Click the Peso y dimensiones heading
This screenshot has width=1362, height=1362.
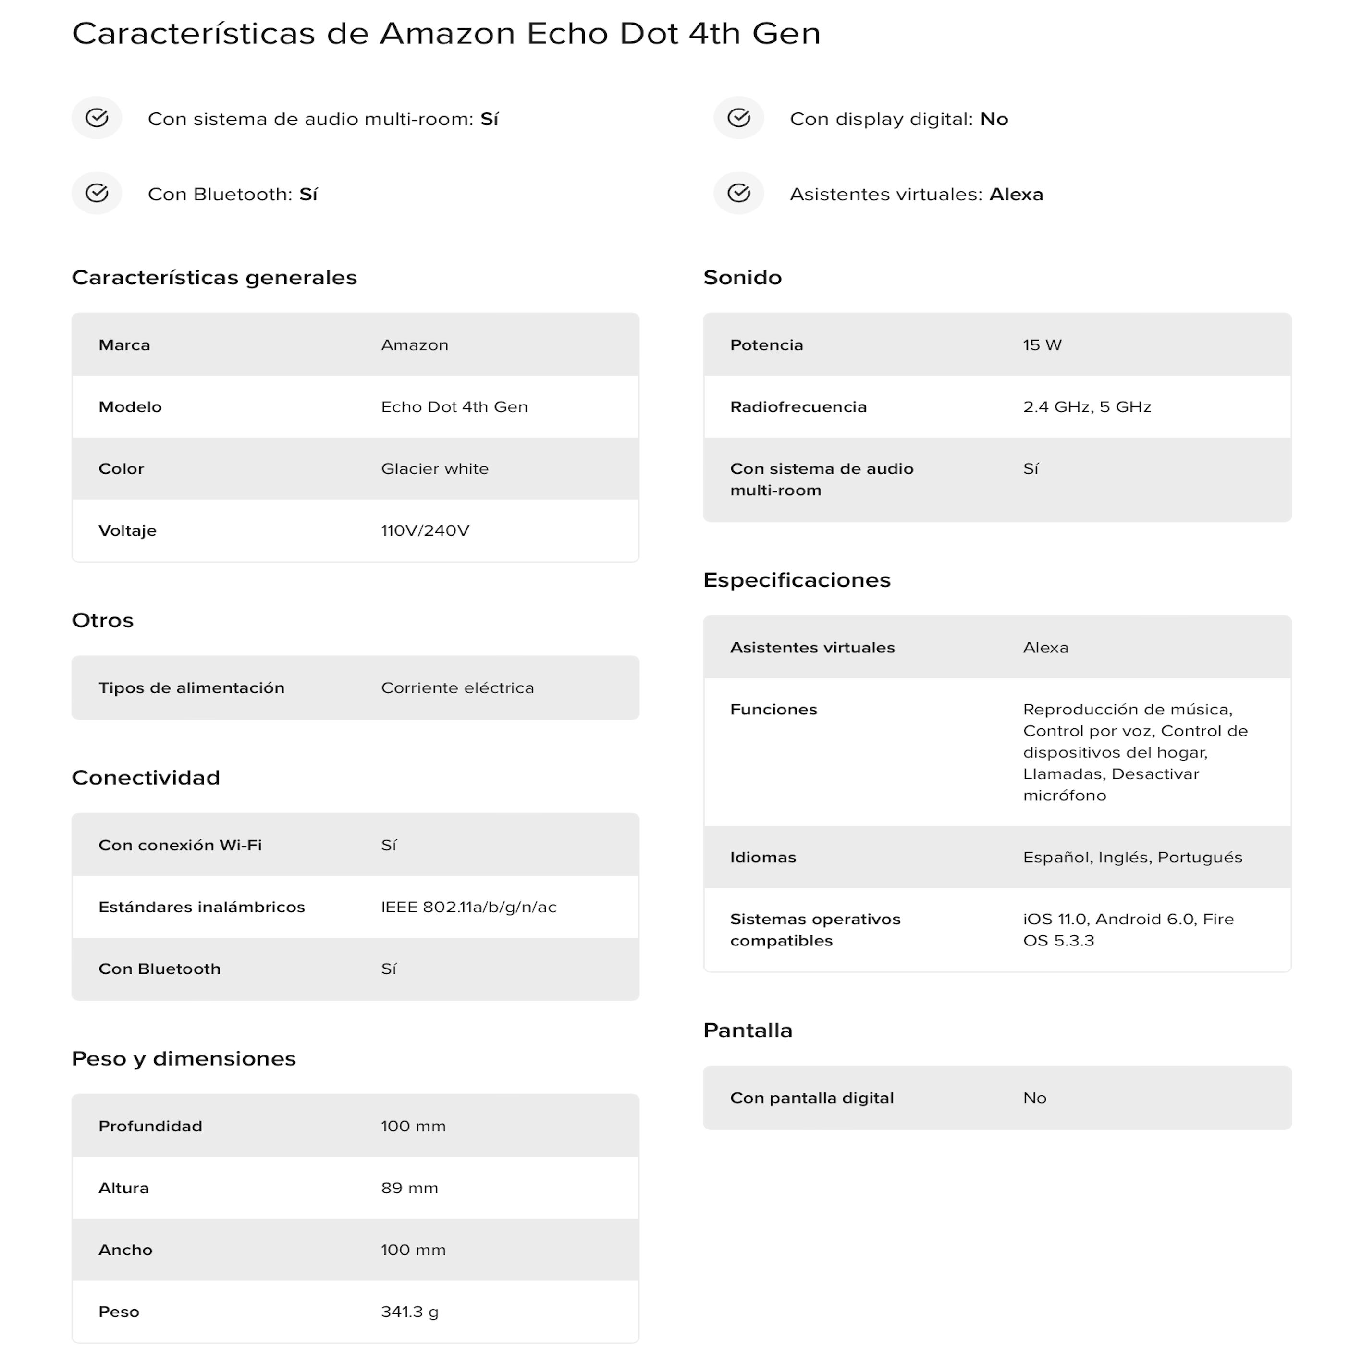[184, 1058]
